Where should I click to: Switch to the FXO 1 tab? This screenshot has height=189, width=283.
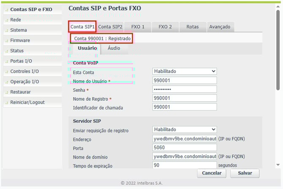138,27
